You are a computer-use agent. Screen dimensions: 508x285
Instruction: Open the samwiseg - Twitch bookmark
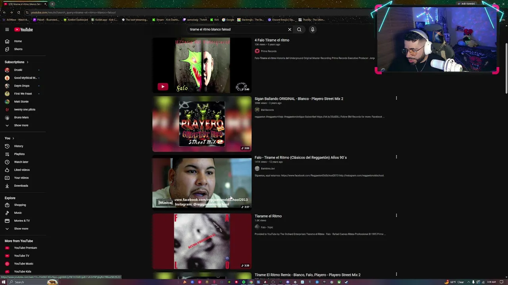point(195,20)
